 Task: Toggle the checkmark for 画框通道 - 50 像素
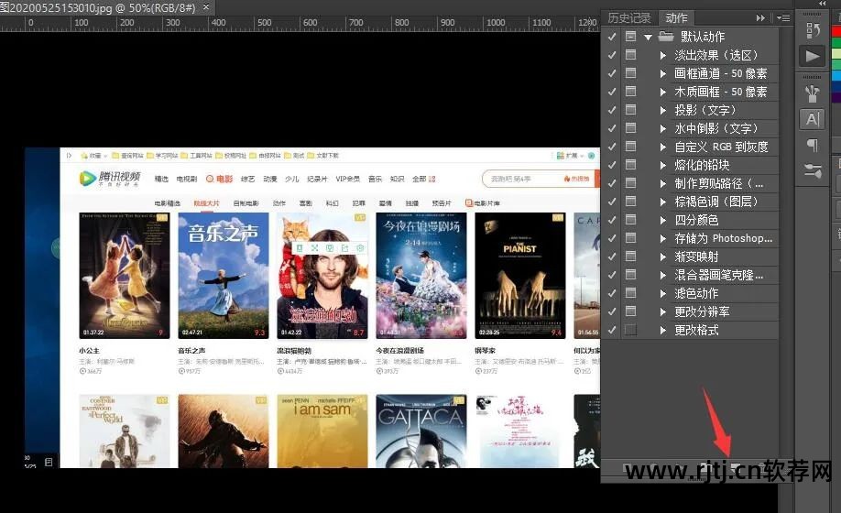[611, 73]
